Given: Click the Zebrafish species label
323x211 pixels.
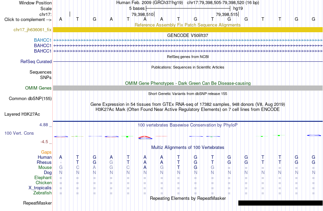Looking at the screenshot, I should [x=42, y=193].
